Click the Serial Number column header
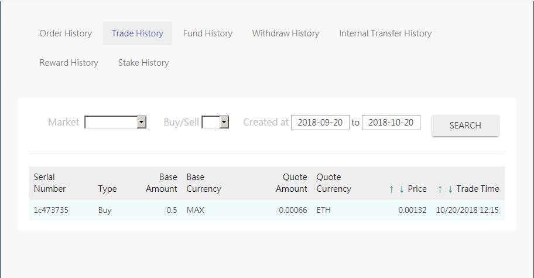Viewport: 534px width, 278px height. pos(50,183)
